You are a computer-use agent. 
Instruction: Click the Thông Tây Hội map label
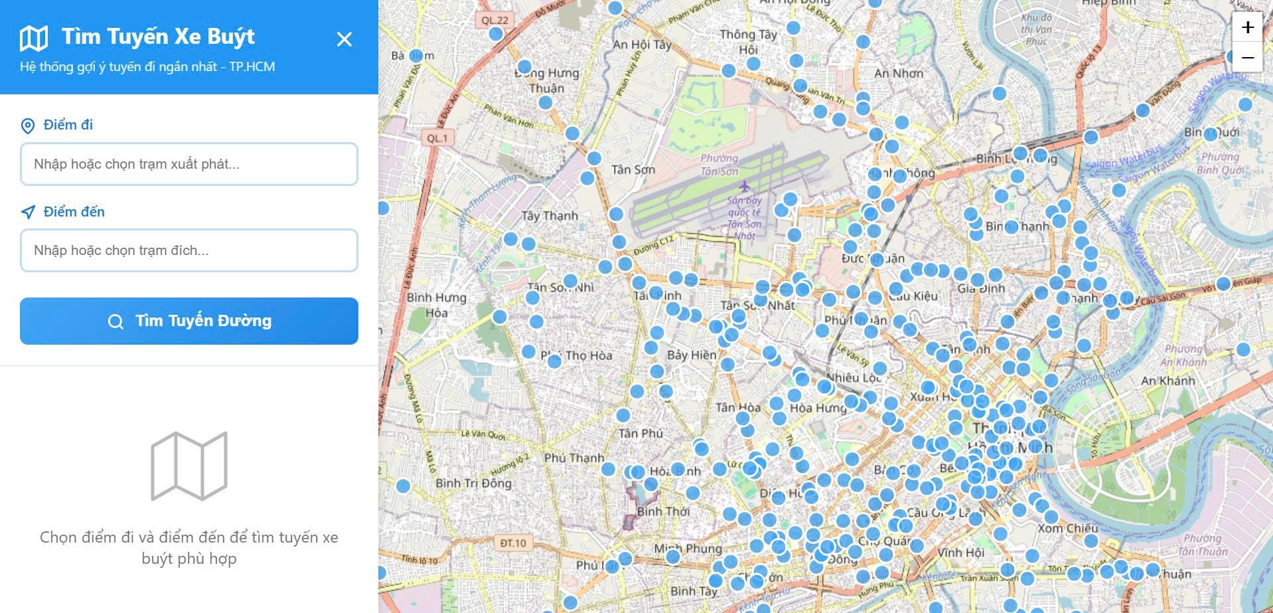point(748,42)
